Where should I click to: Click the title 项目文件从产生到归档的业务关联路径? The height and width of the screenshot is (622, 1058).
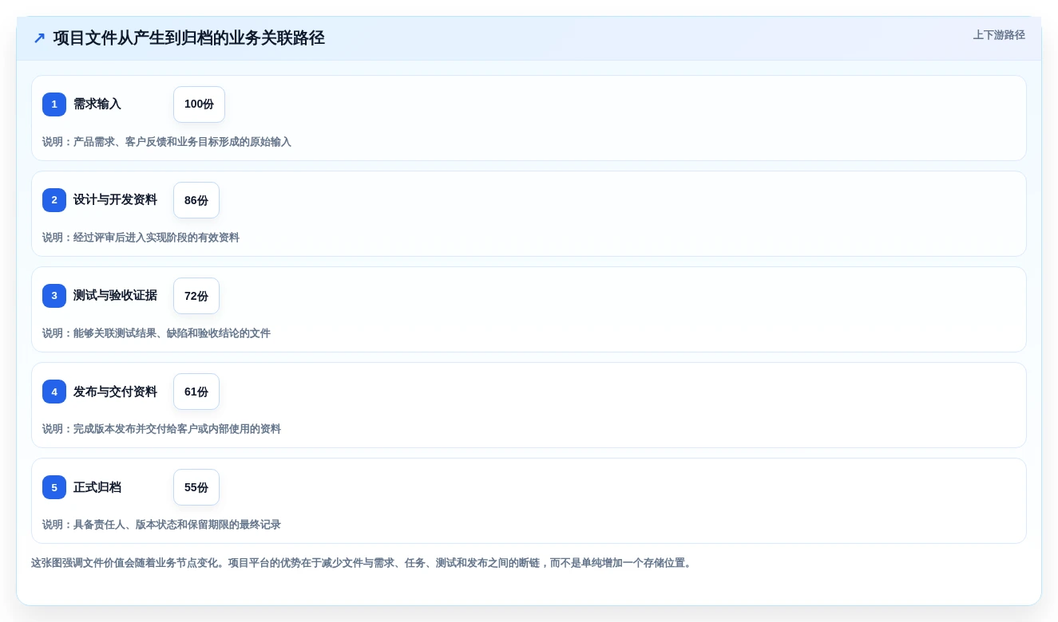(189, 38)
